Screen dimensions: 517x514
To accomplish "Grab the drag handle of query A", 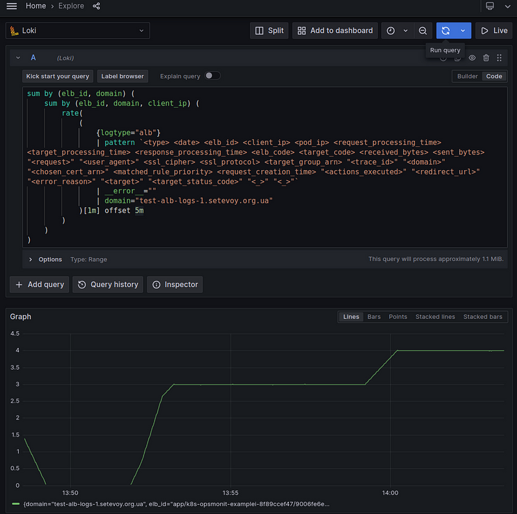I will tap(500, 58).
